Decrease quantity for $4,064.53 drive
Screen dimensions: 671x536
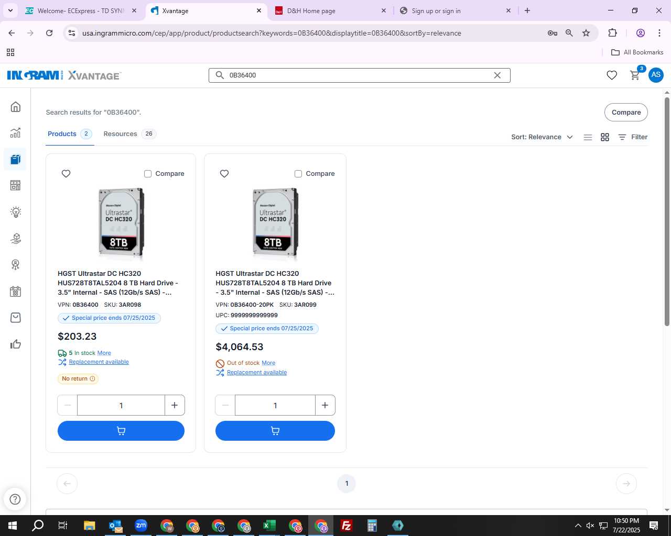click(225, 405)
